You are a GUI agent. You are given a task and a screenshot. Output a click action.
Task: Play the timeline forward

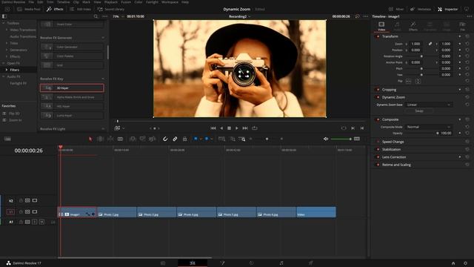coord(237,128)
